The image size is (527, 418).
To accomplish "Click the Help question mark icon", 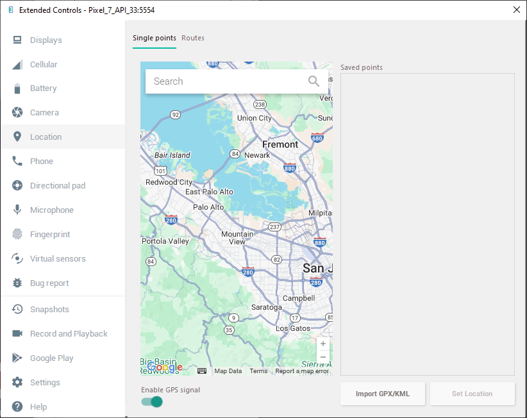I will pos(17,406).
